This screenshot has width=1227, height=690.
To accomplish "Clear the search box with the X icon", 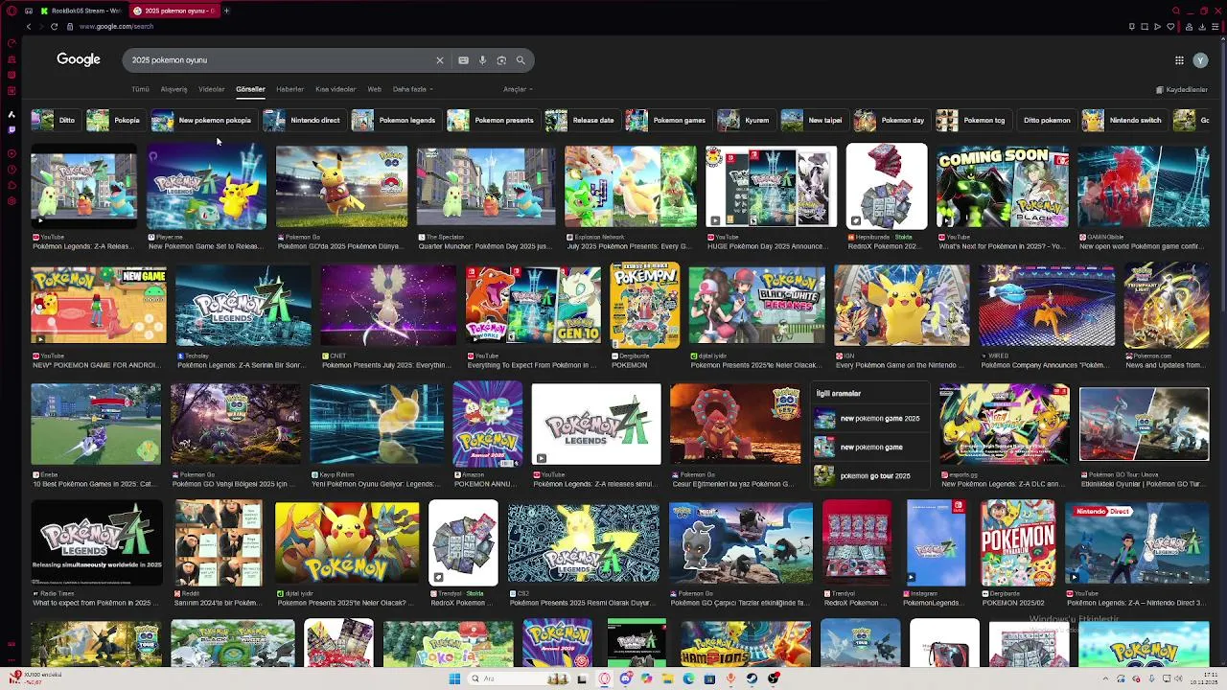I will click(x=440, y=60).
